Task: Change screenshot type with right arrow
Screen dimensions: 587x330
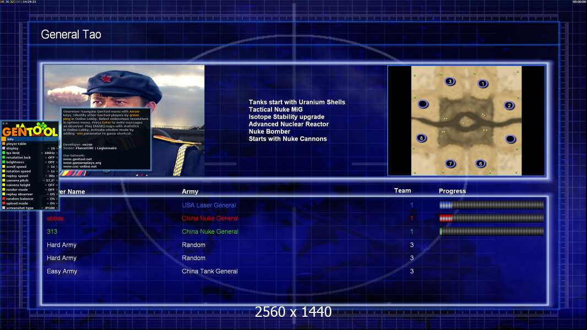Action: point(57,208)
